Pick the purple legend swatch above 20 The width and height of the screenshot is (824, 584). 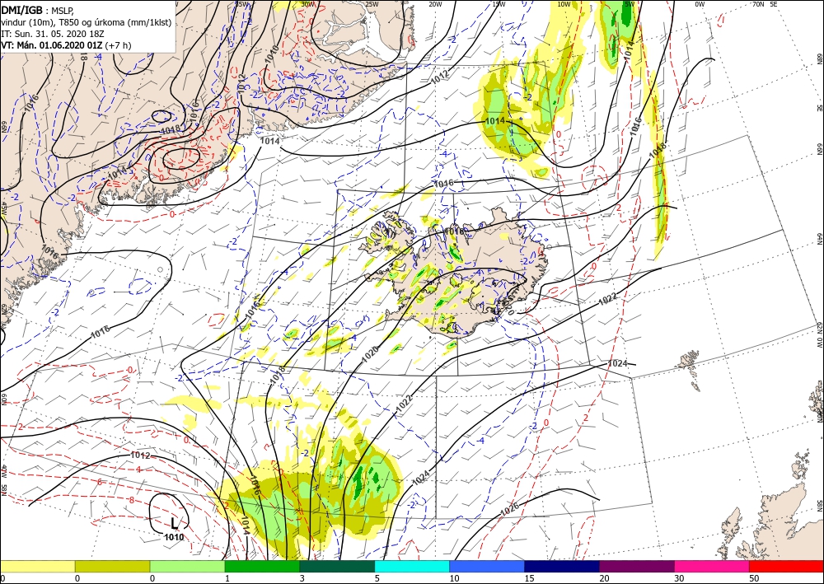[x=637, y=566]
